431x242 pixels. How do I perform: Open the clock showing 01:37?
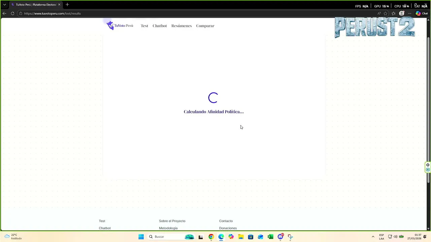pyautogui.click(x=414, y=237)
